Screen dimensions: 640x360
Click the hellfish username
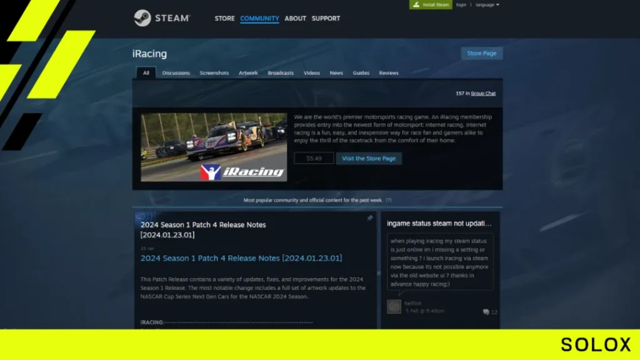(x=412, y=303)
